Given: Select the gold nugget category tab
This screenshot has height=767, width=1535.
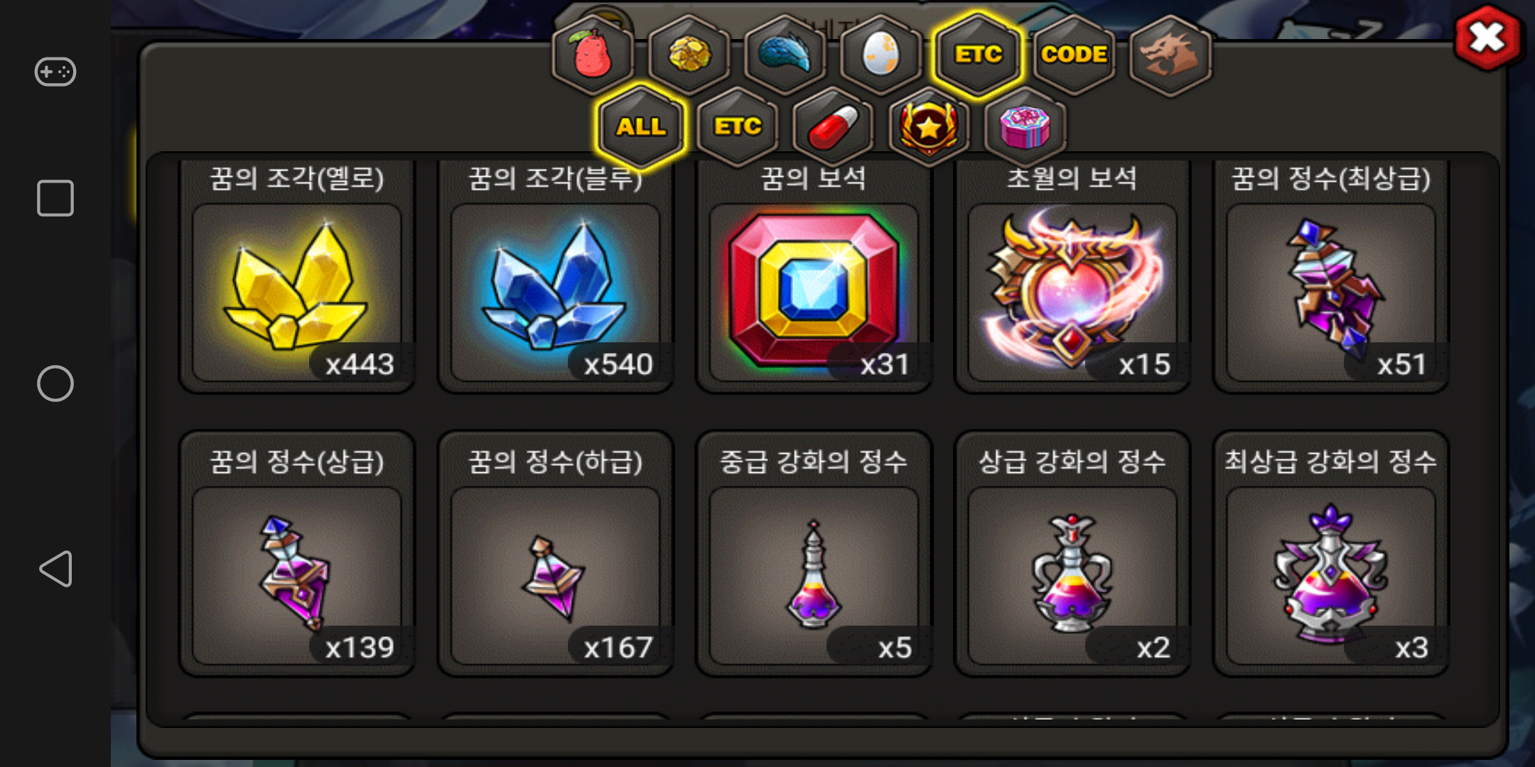Looking at the screenshot, I should coord(689,55).
